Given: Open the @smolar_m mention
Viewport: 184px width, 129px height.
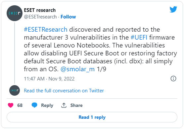Looking at the screenshot, I should point(77,69).
